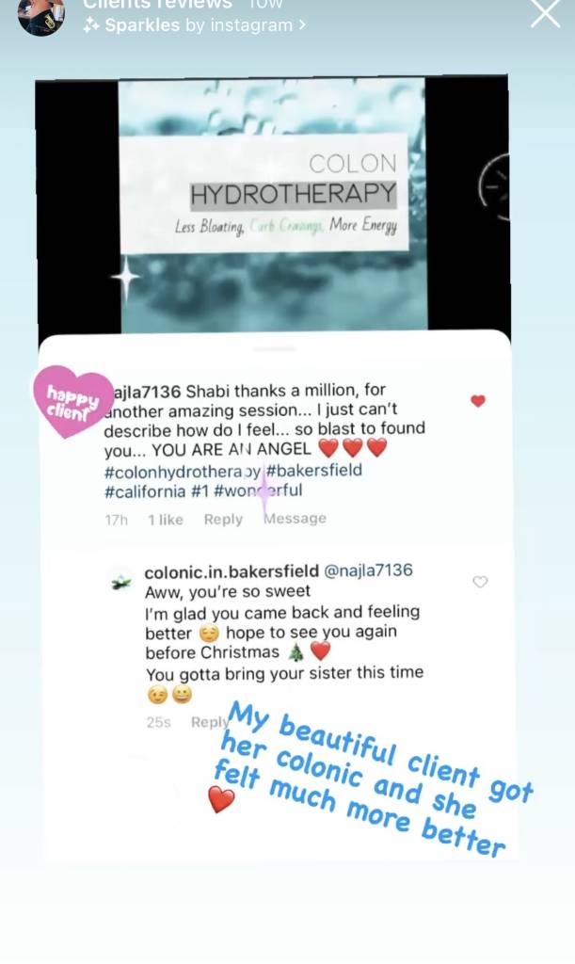The height and width of the screenshot is (964, 575).
Task: Open the @najla7136 mention
Action: pyautogui.click(x=368, y=570)
